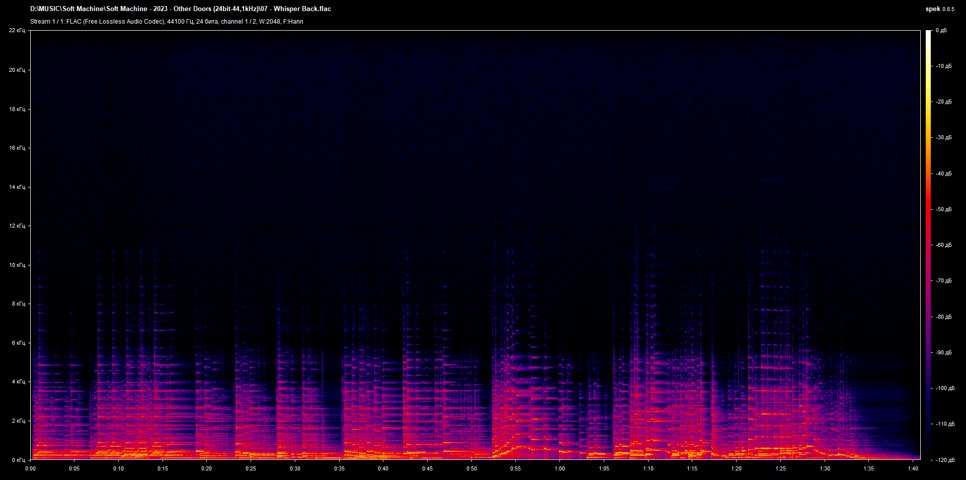966x480 pixels.
Task: Click the -60 дБ scale label
Action: (943, 245)
